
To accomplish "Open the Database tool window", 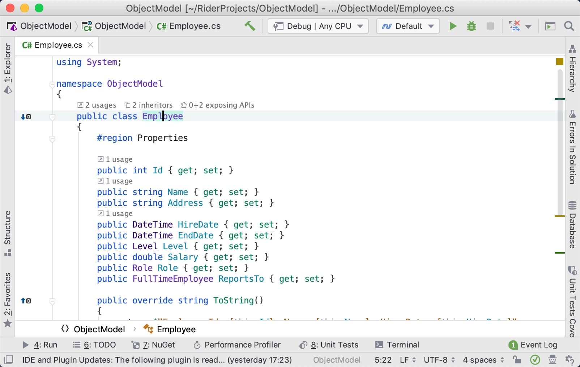I will [x=572, y=225].
